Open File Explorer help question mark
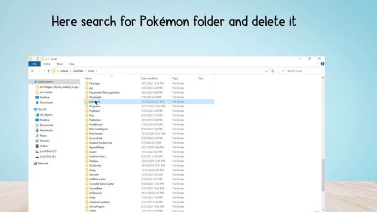This screenshot has width=377, height=212. (322, 64)
